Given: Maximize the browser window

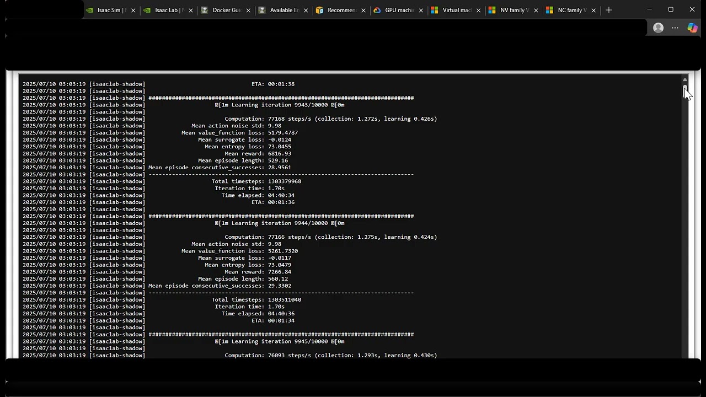Looking at the screenshot, I should pos(671,9).
